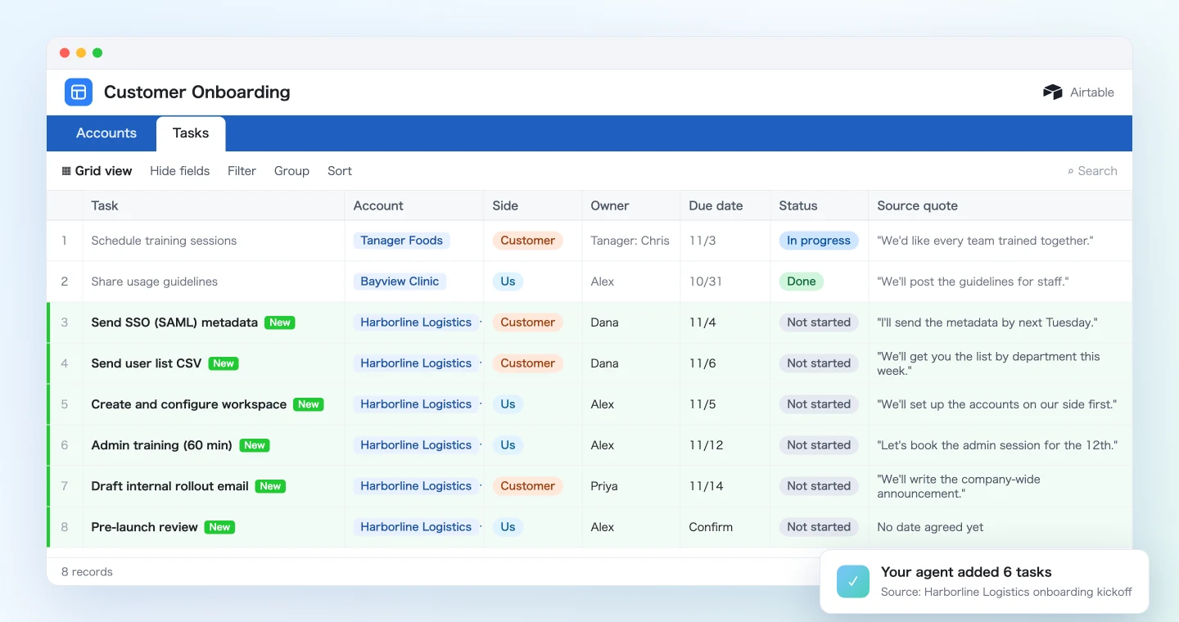
Task: Open the "Send SSO (SAML) metadata" task
Action: point(174,322)
